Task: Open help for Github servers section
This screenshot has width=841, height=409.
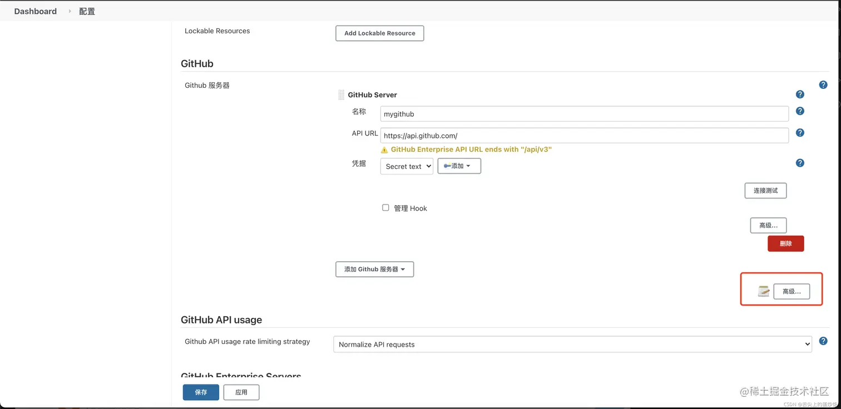Action: coord(823,85)
